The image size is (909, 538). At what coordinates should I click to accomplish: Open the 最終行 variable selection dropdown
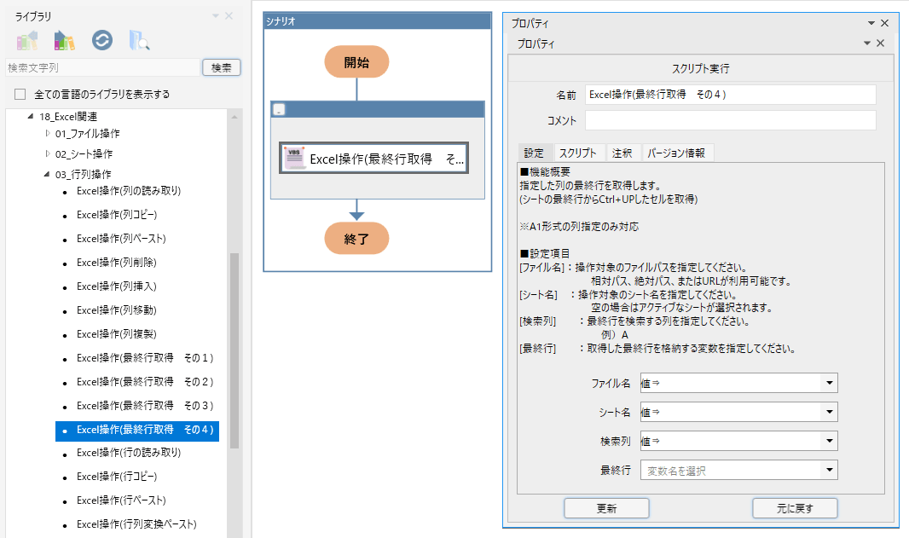pos(828,469)
